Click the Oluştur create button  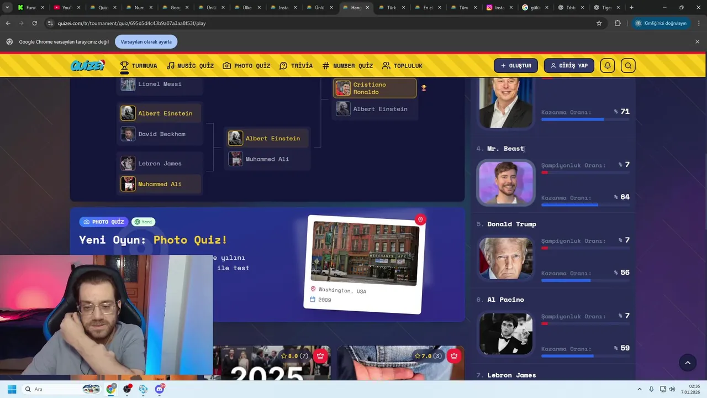(516, 66)
